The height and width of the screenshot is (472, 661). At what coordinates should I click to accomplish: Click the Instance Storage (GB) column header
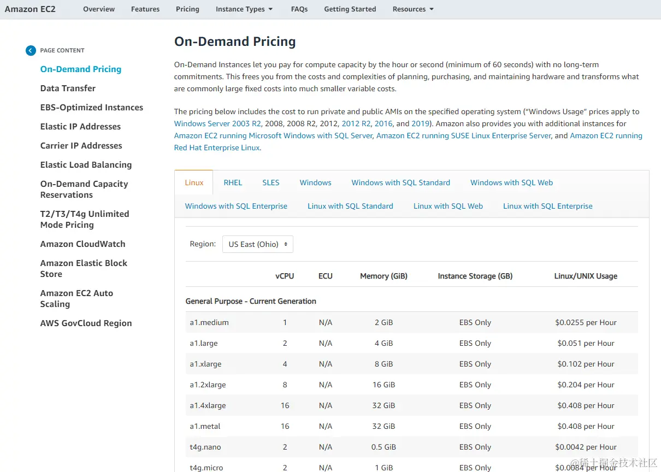[x=475, y=276]
